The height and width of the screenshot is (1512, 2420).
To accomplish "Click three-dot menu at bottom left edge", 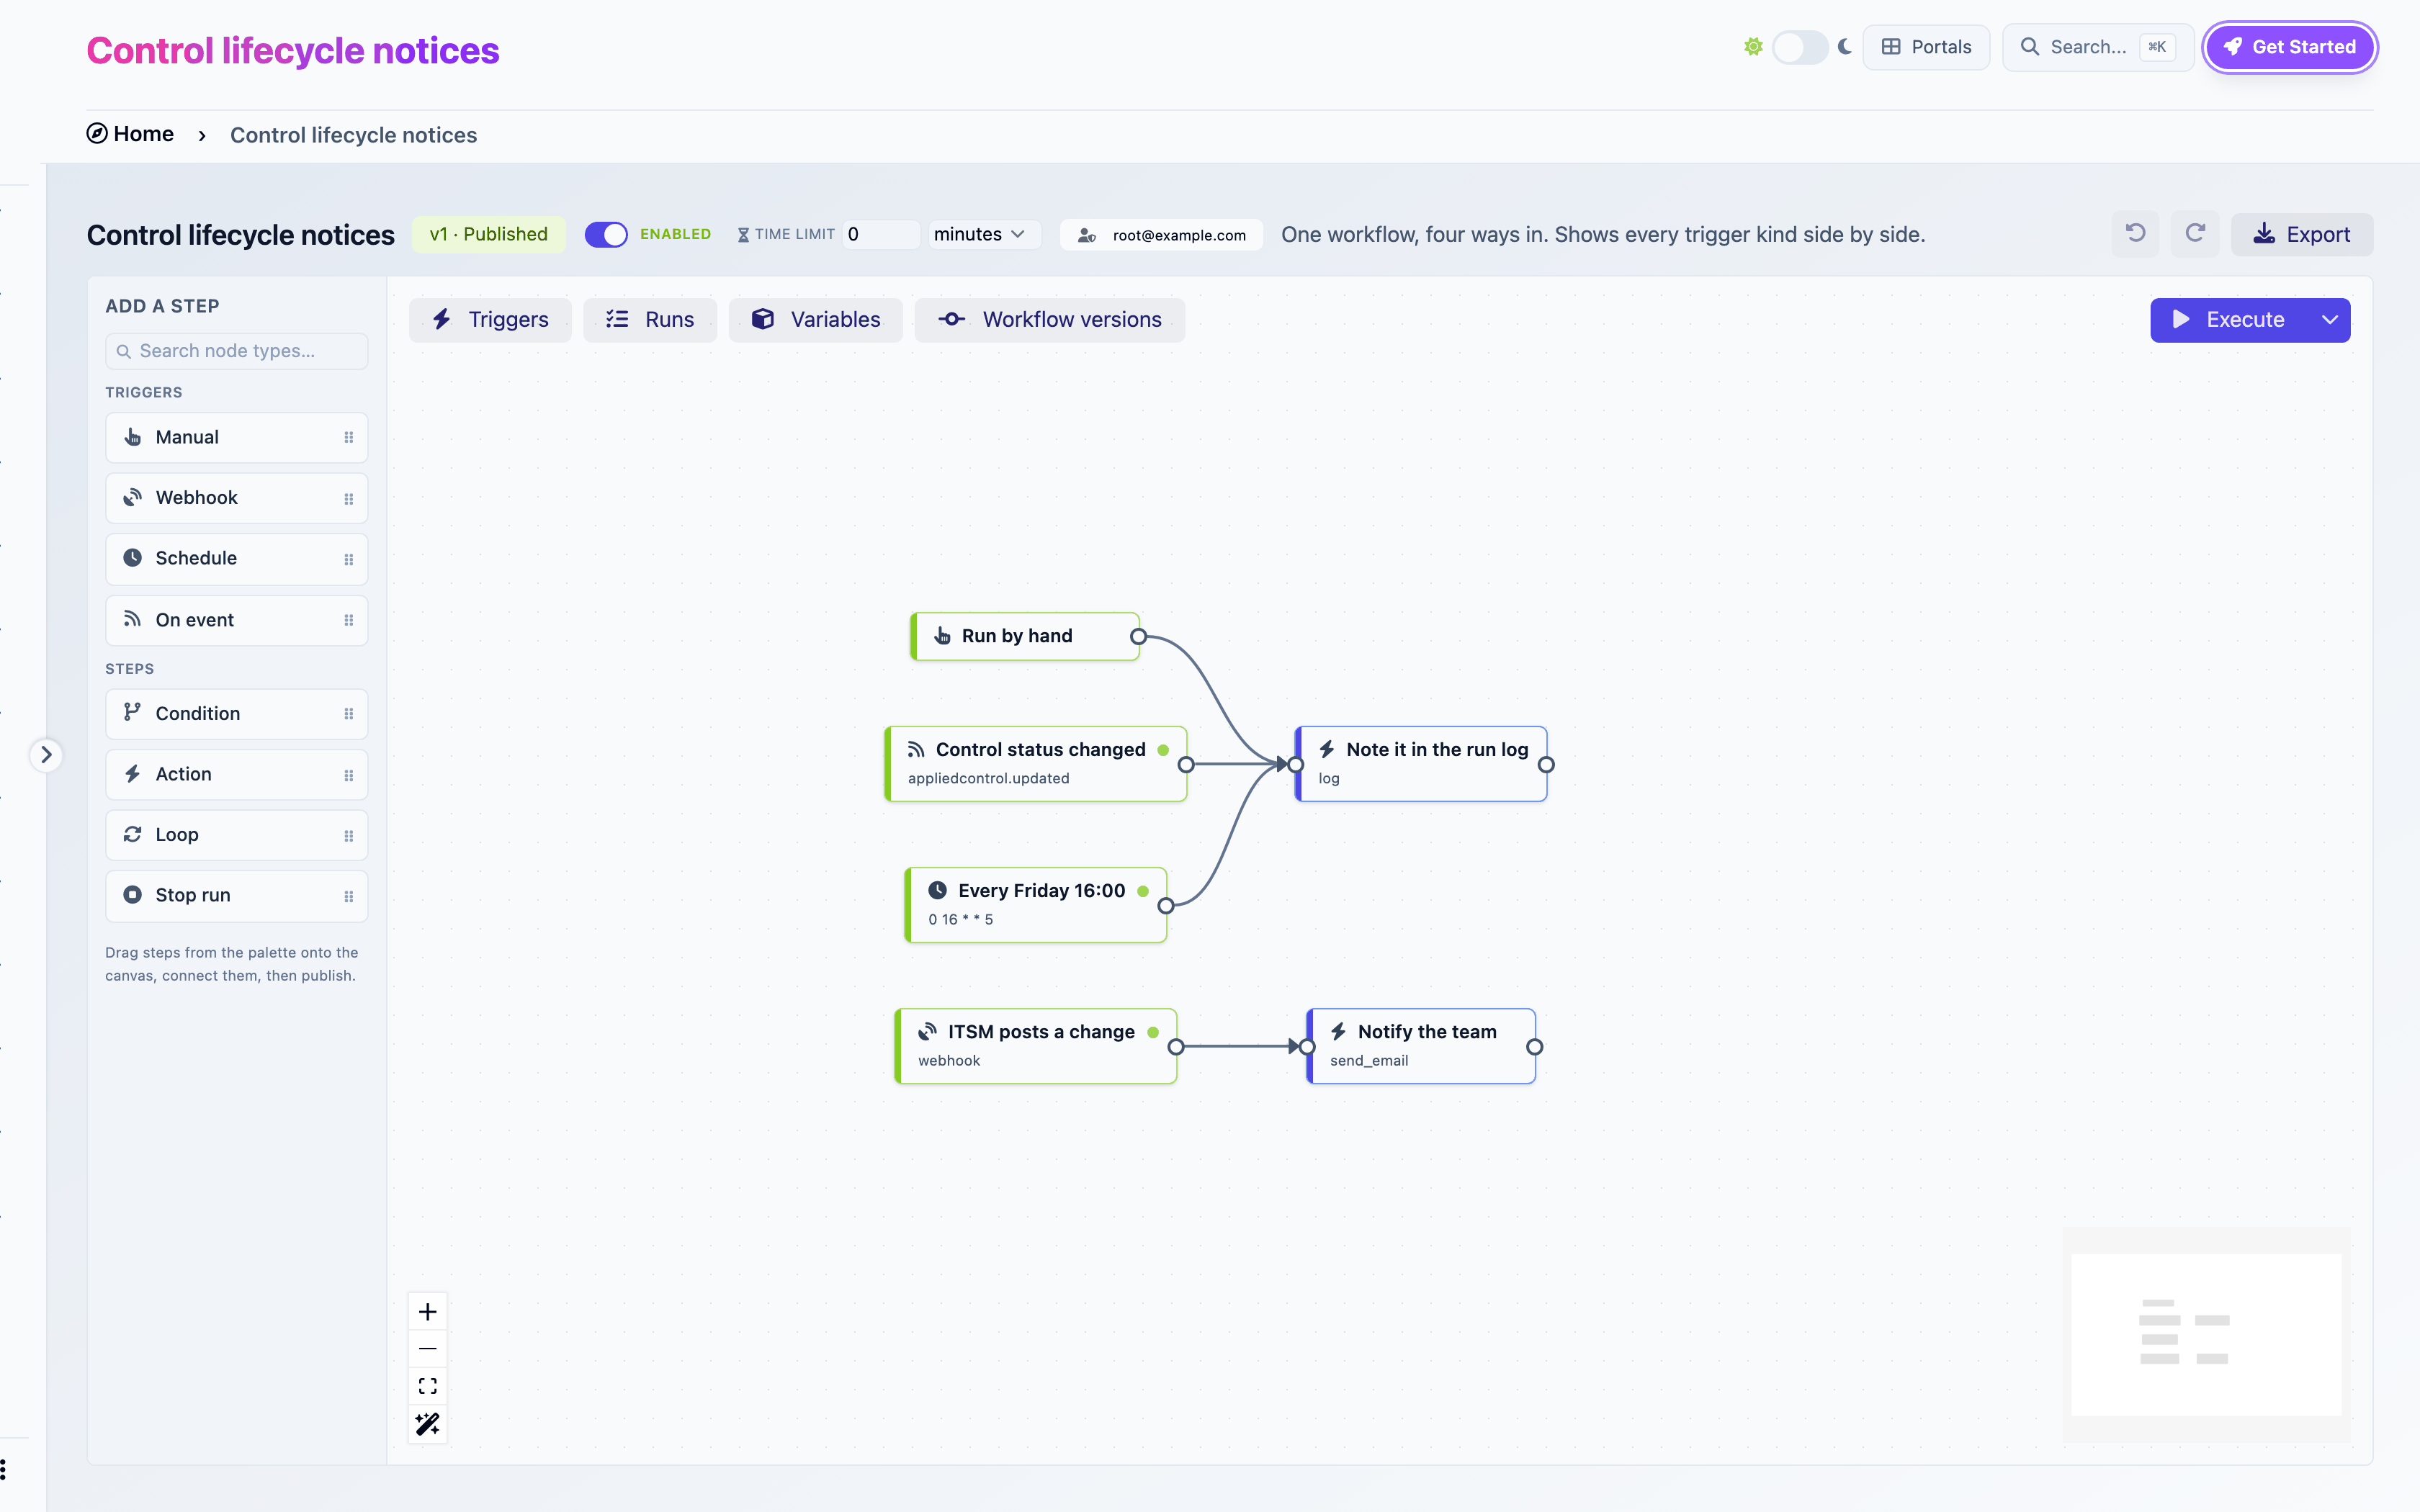I will pos(4,1469).
